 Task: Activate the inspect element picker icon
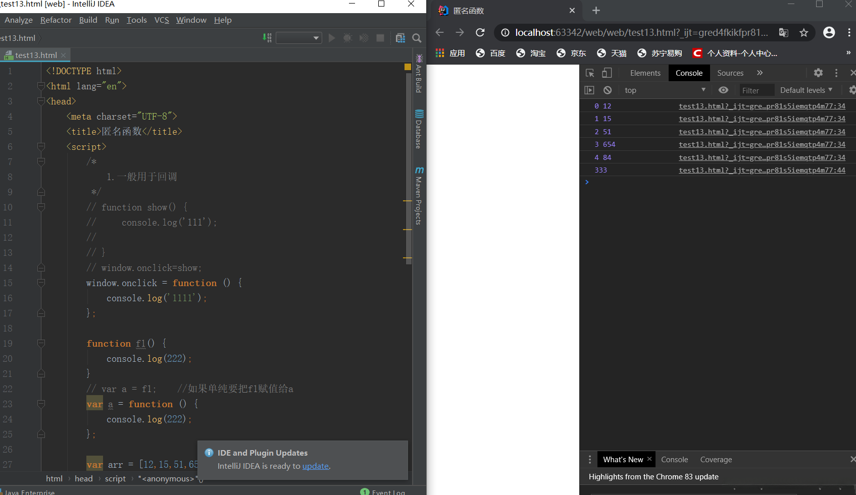(x=590, y=73)
